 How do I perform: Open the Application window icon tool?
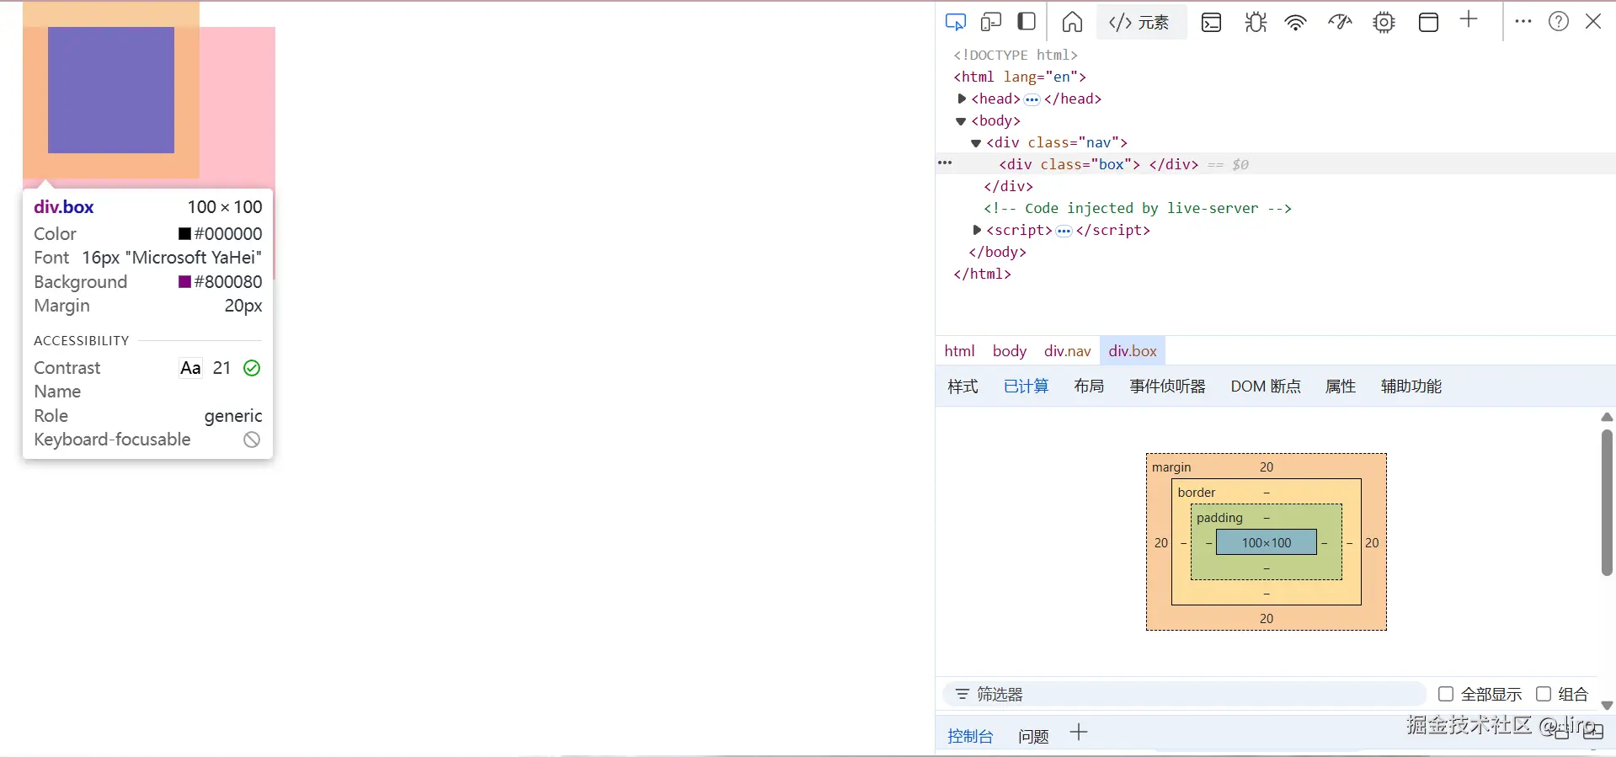[x=1428, y=22]
